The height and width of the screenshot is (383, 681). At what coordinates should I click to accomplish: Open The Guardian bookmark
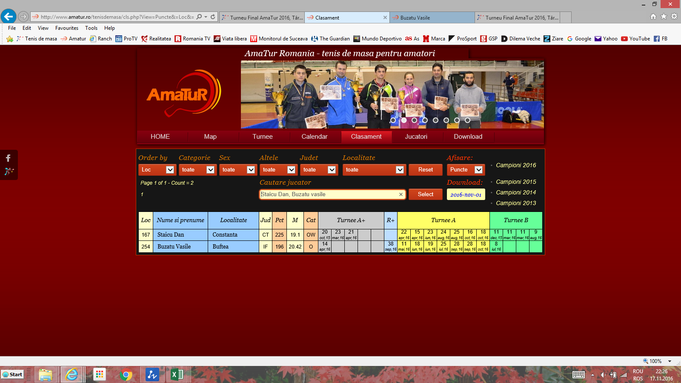tap(330, 39)
